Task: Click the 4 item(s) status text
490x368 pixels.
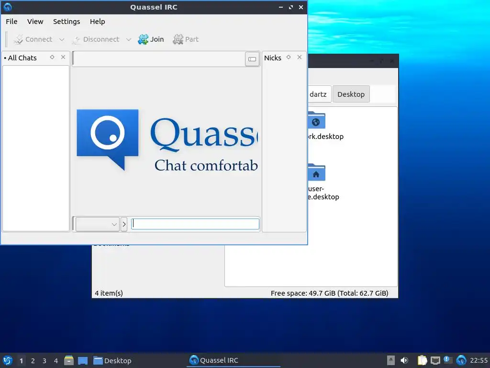Action: coord(109,293)
